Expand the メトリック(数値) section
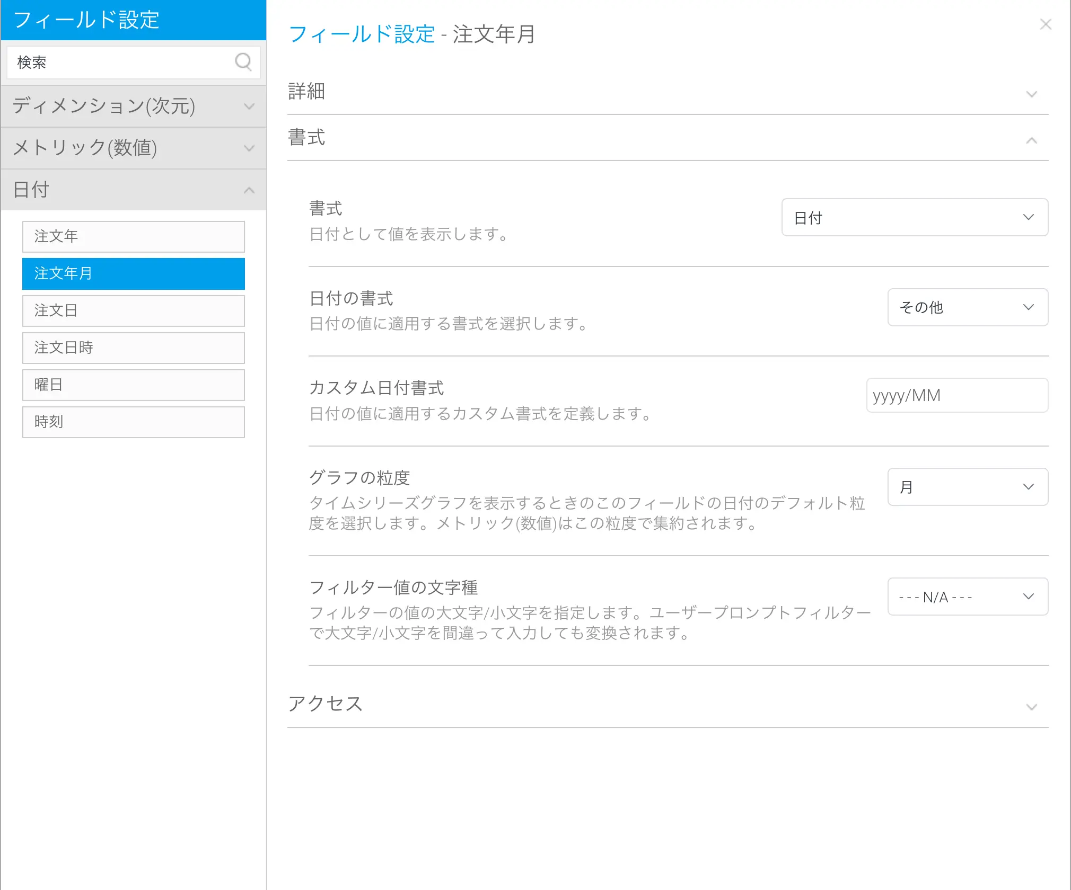Screen dimensions: 1071x890 click(249, 148)
